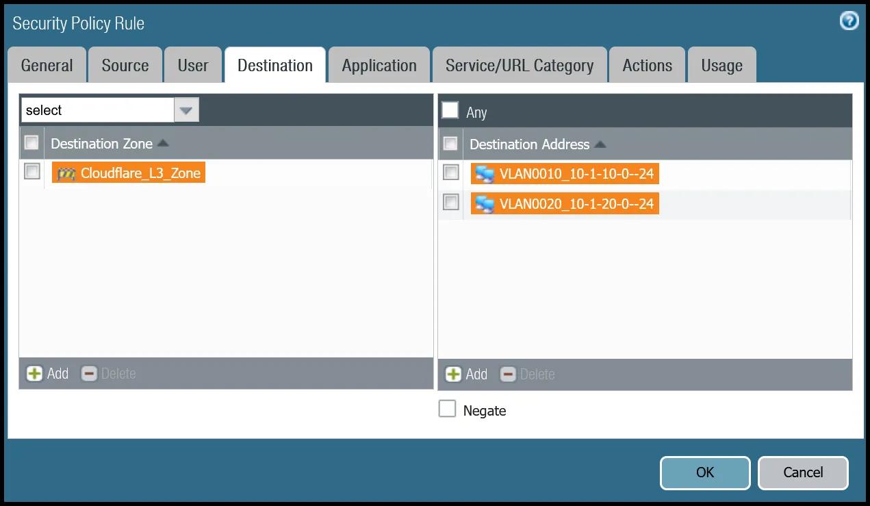870x506 pixels.
Task: Click the green plus Add icon under Destination Zone
Action: point(34,374)
